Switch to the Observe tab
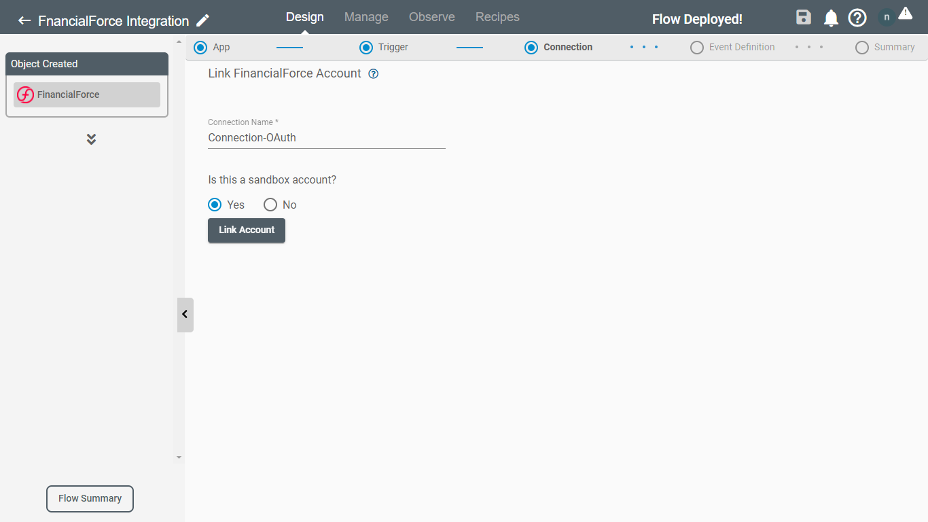This screenshot has height=522, width=928. 432,17
